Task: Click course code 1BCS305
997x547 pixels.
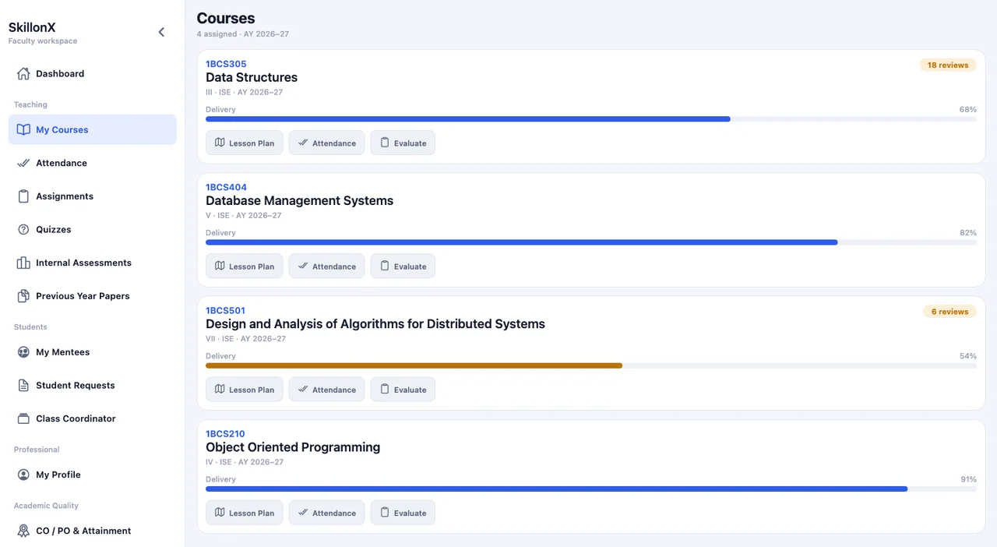Action: (x=226, y=64)
